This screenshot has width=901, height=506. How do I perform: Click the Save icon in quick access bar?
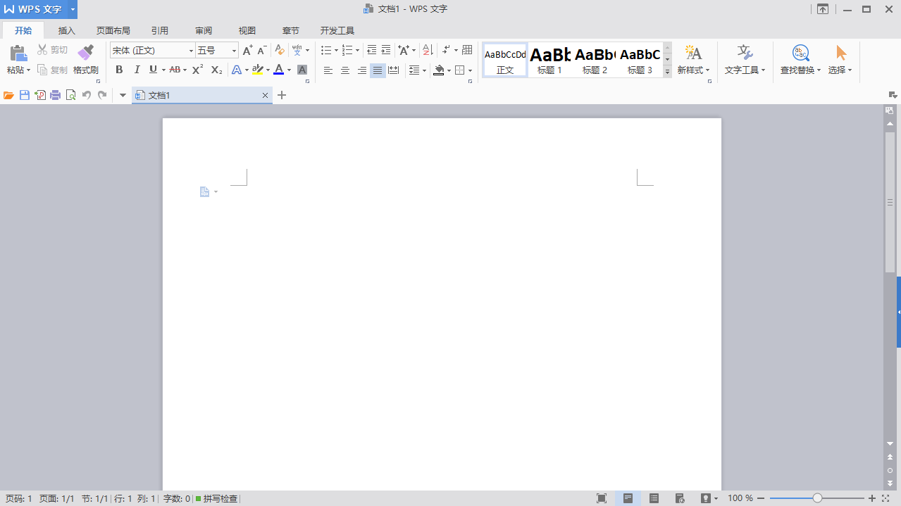25,95
